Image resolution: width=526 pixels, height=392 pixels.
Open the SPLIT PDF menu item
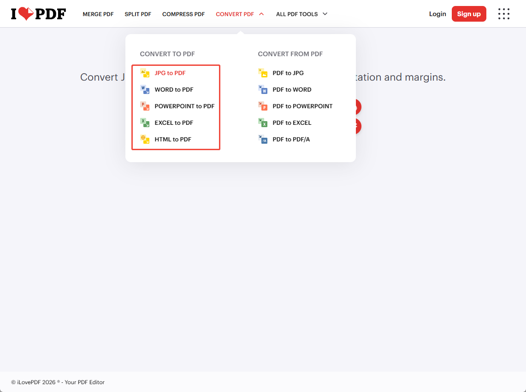tap(138, 14)
